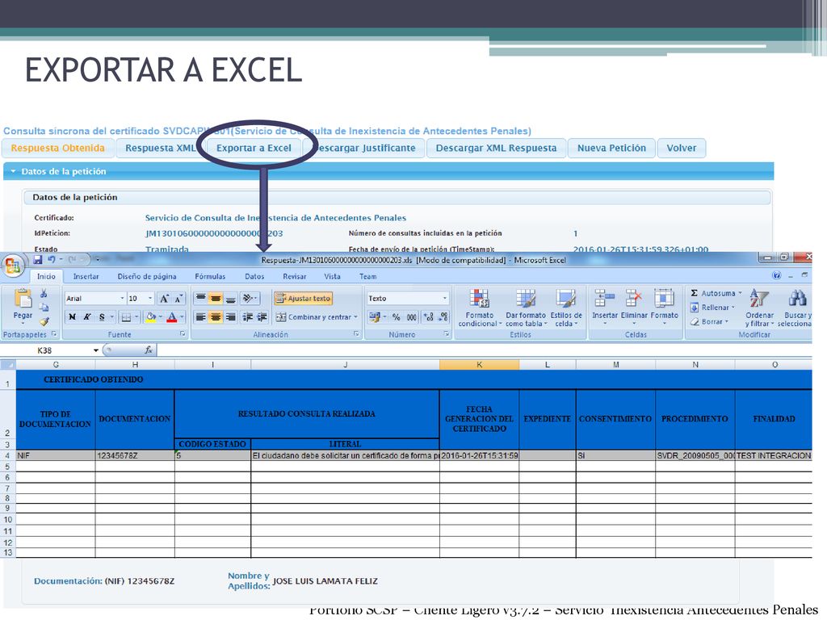This screenshot has height=620, width=827.
Task: Decrease decimal places
Action: (x=443, y=316)
